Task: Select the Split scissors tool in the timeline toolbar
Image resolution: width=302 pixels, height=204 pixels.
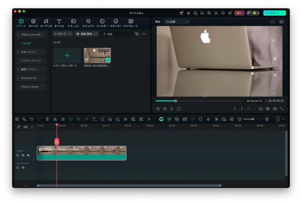Action: [55, 119]
